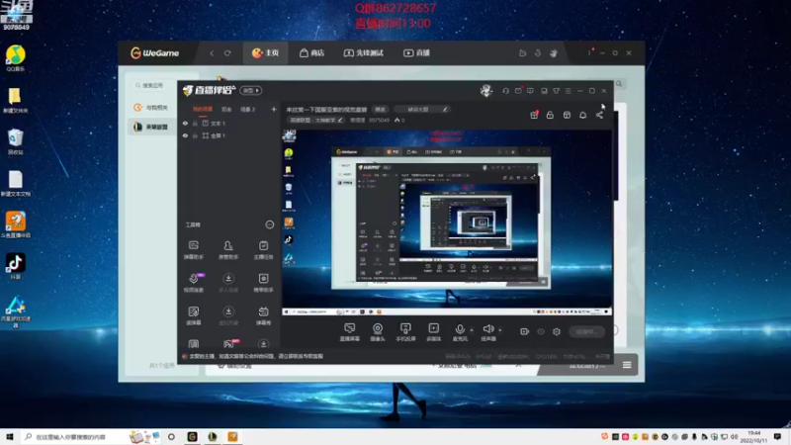Click WeGame 搜索应用 search field
The height and width of the screenshot is (445, 791).
click(x=150, y=85)
